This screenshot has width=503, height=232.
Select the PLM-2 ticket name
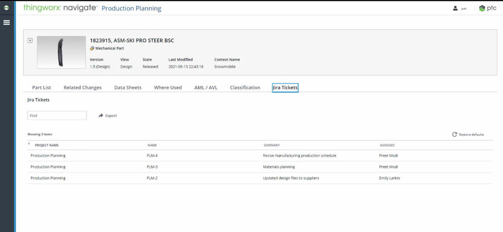click(152, 178)
